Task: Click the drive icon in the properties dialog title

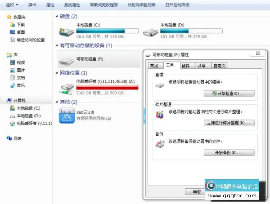Action: pyautogui.click(x=148, y=55)
